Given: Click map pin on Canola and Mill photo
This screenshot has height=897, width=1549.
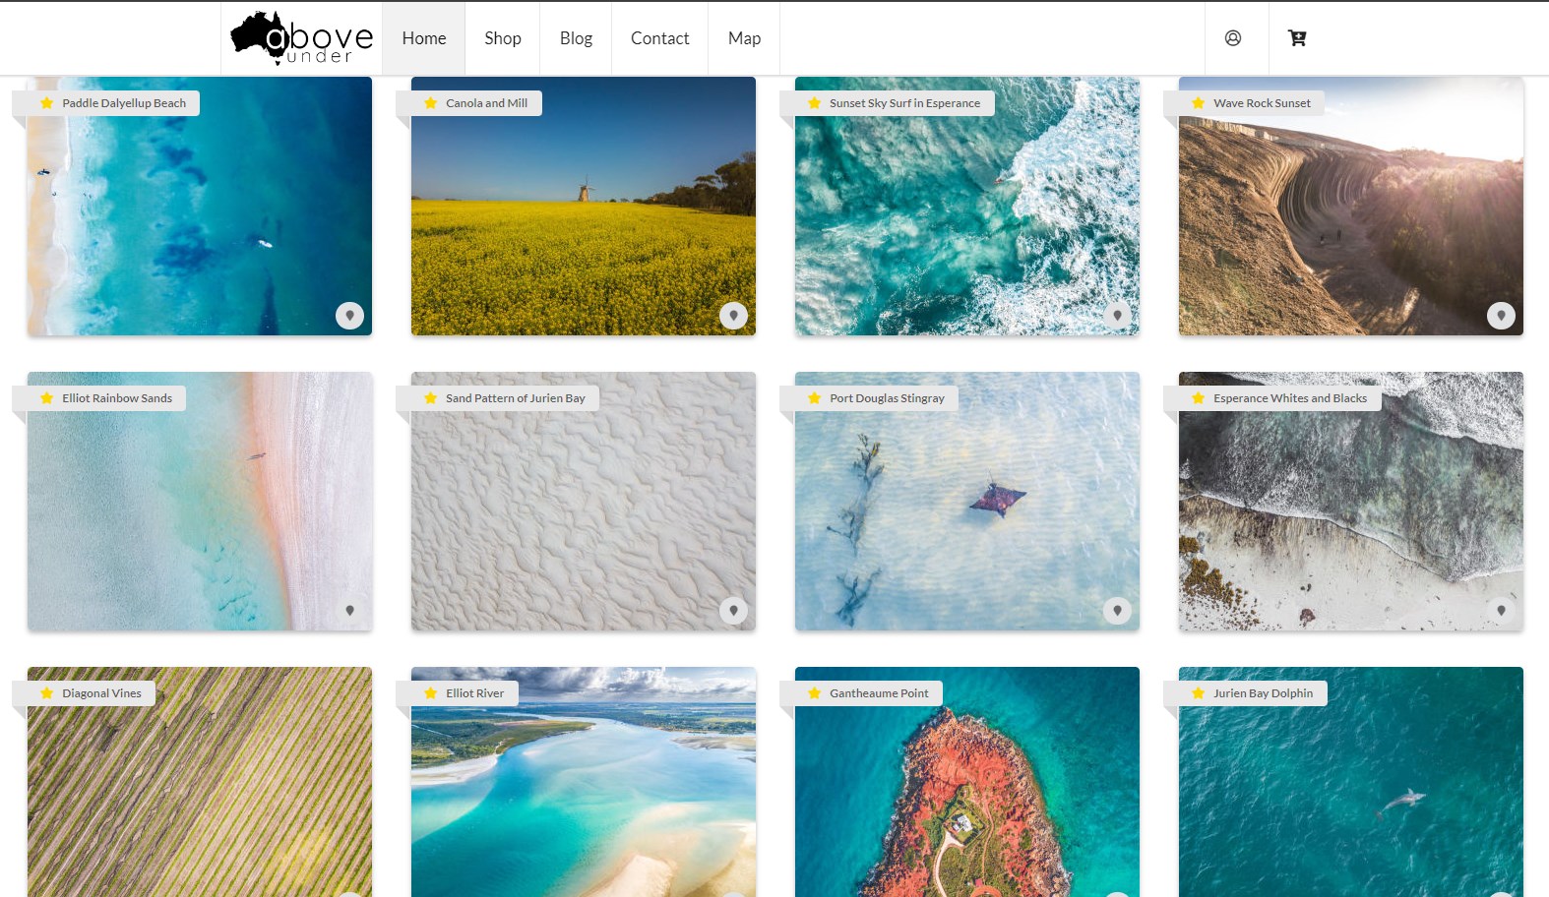Looking at the screenshot, I should [733, 316].
